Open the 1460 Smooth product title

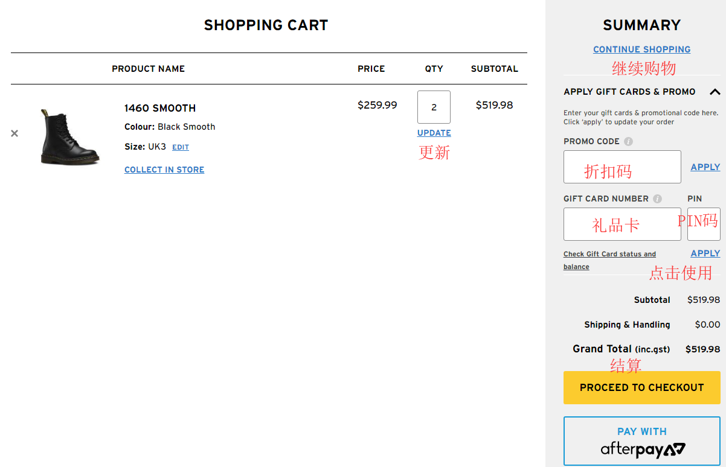pyautogui.click(x=160, y=109)
